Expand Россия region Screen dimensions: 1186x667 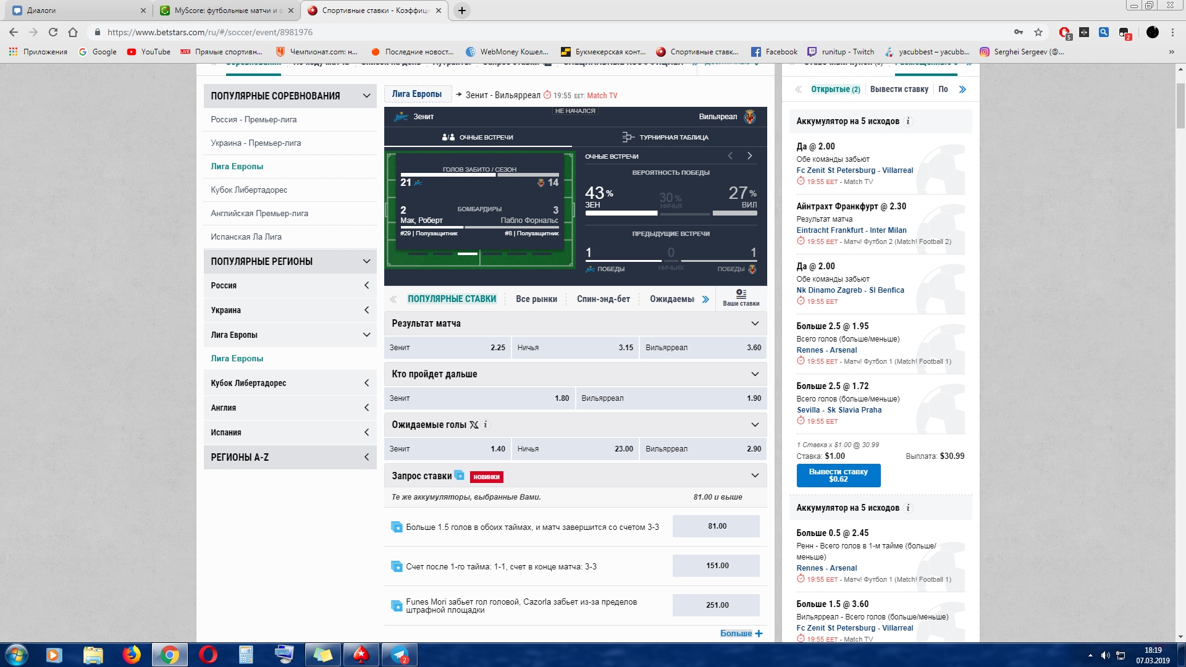366,285
